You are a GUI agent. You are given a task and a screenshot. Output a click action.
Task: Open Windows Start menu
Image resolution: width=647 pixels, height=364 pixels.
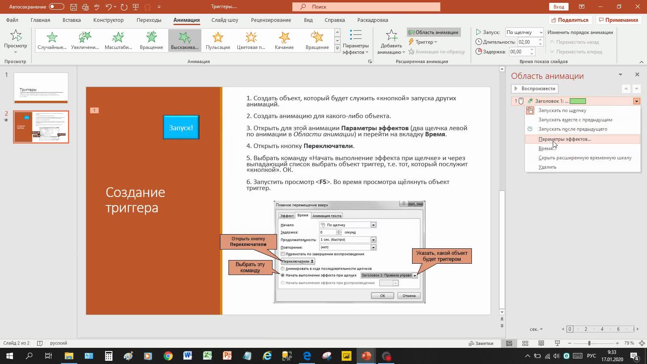(10, 356)
